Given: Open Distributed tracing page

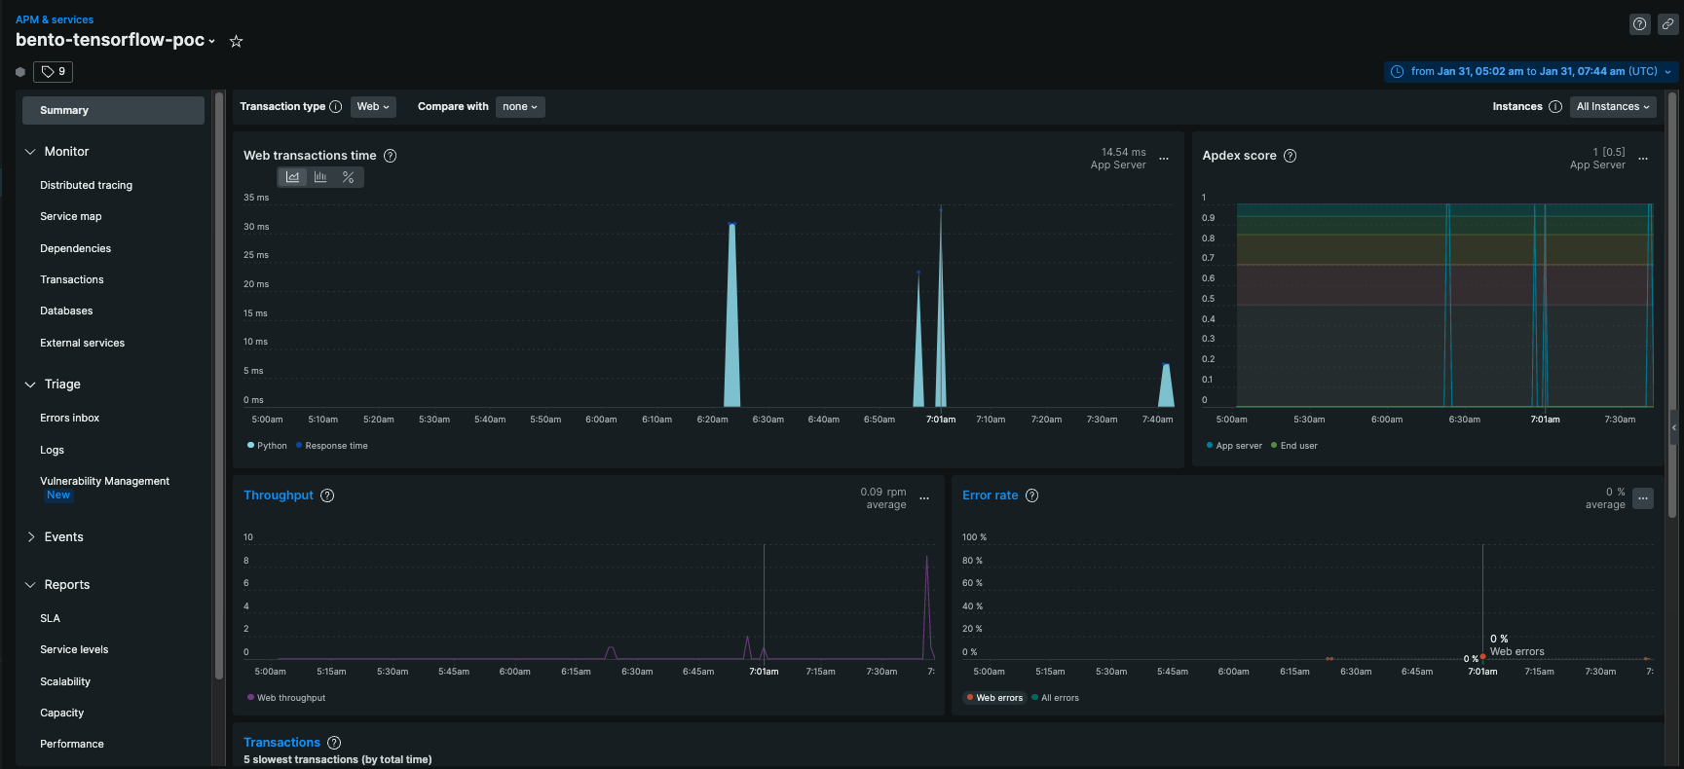Looking at the screenshot, I should pos(86,185).
